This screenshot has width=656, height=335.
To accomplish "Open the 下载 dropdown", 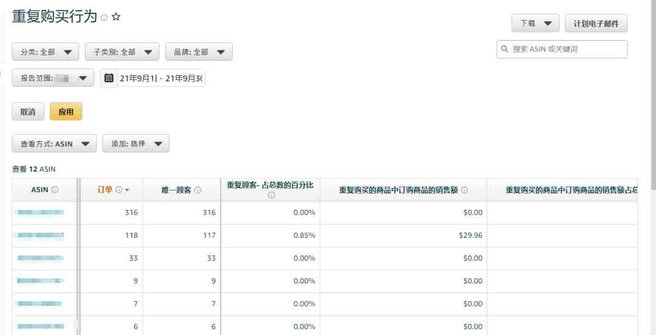I will click(536, 23).
